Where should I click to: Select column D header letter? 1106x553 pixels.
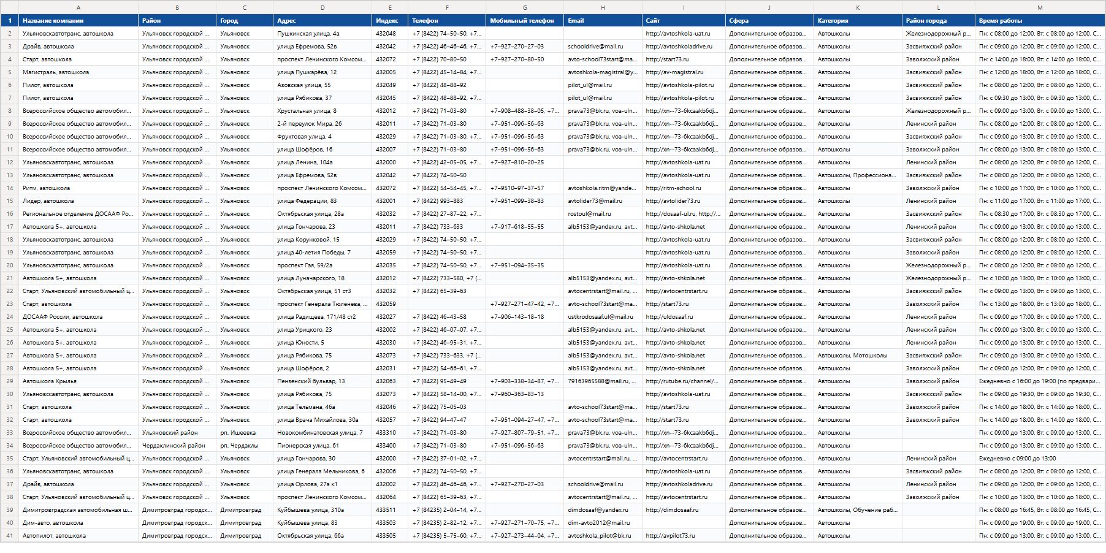pyautogui.click(x=322, y=7)
